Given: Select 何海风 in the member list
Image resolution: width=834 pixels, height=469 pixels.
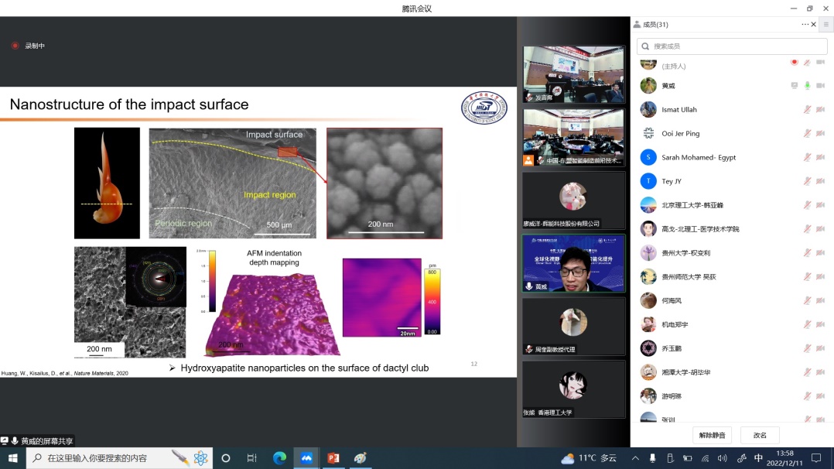Looking at the screenshot, I should pyautogui.click(x=672, y=300).
